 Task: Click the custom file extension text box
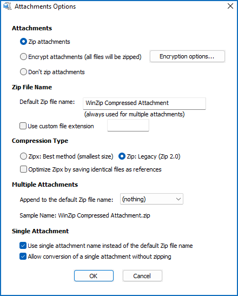pyautogui.click(x=128, y=126)
